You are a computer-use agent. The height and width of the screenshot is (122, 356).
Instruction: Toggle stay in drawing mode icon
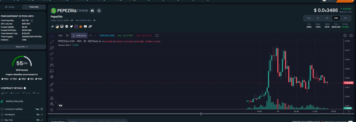(52, 104)
